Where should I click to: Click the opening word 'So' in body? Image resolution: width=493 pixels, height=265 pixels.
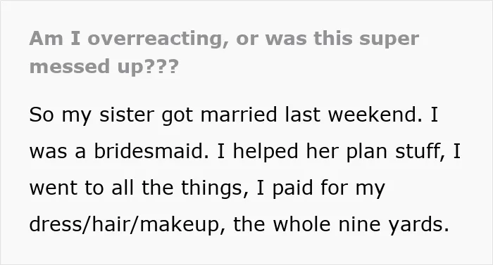point(42,115)
